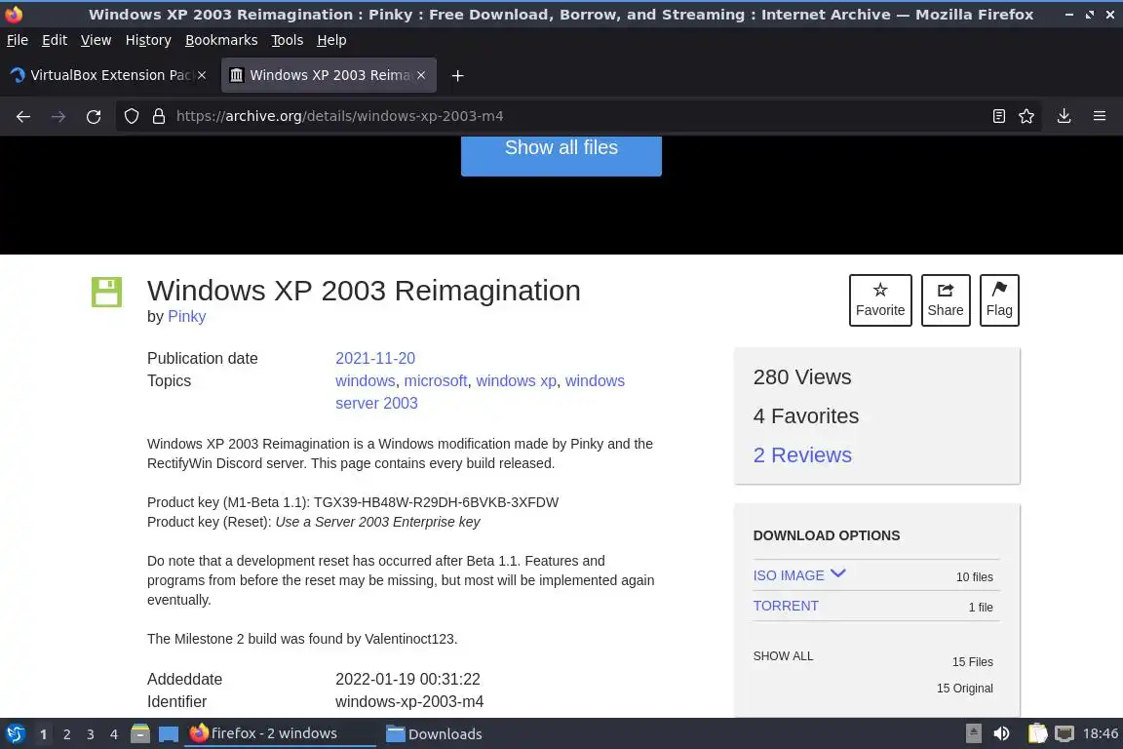
Task: Click the show desktop icon in taskbar
Action: 169,734
